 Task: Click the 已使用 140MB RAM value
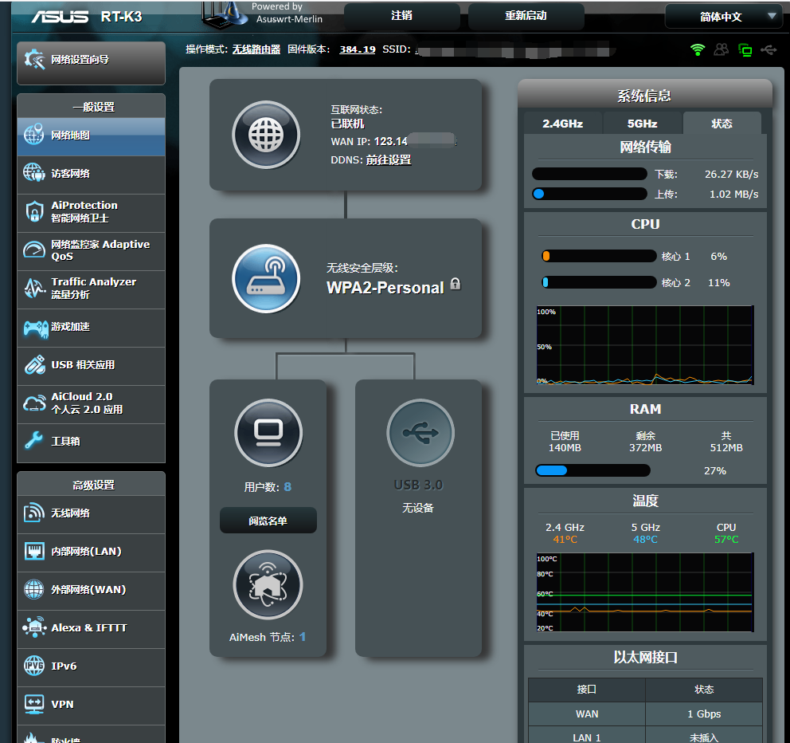click(x=565, y=447)
